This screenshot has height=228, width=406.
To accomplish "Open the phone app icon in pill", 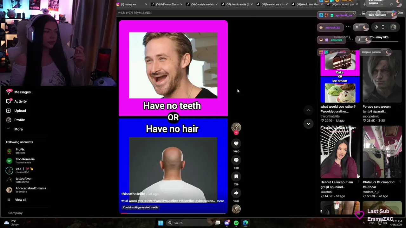I will (x=383, y=27).
